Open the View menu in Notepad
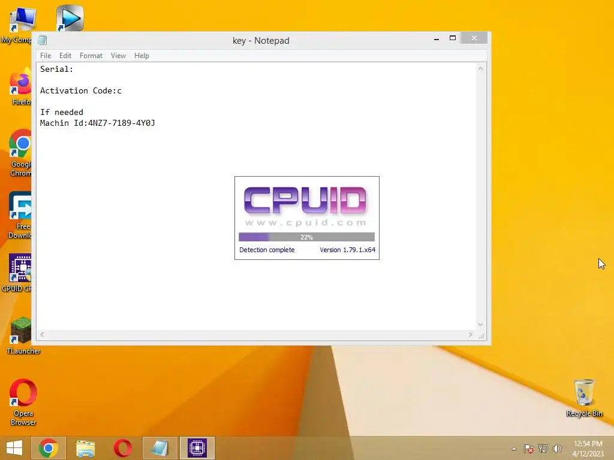The width and height of the screenshot is (614, 460). point(118,56)
